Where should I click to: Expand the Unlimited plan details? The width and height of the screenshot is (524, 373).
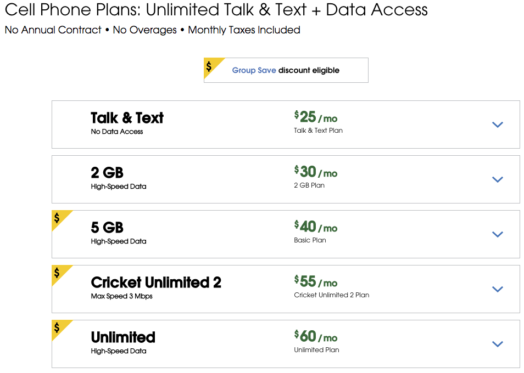498,344
